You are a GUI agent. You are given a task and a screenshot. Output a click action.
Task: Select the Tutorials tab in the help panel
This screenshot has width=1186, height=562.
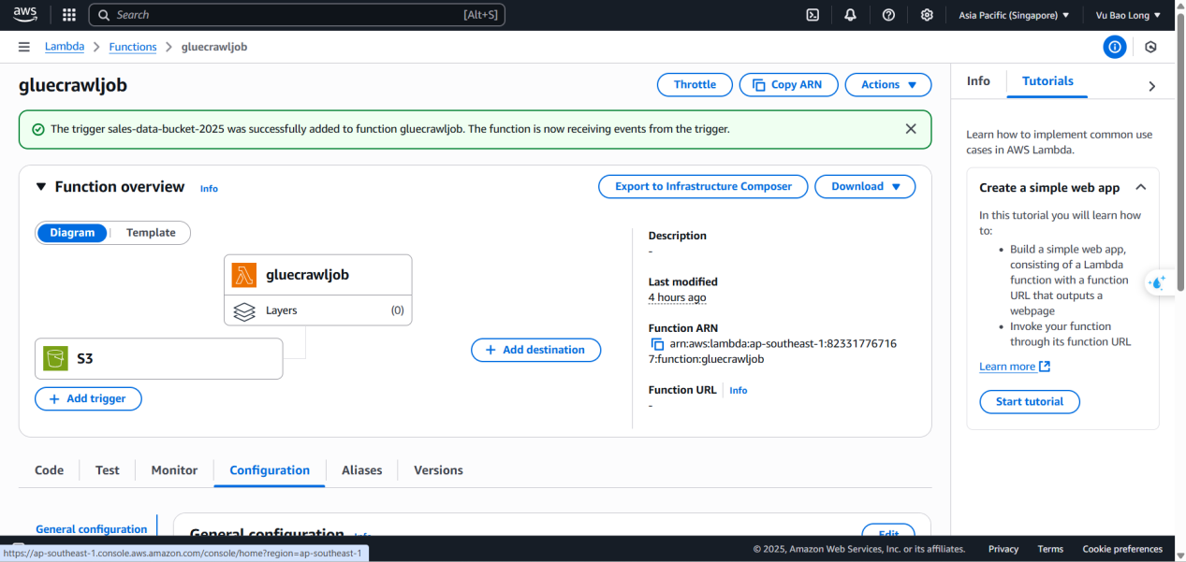pos(1047,81)
